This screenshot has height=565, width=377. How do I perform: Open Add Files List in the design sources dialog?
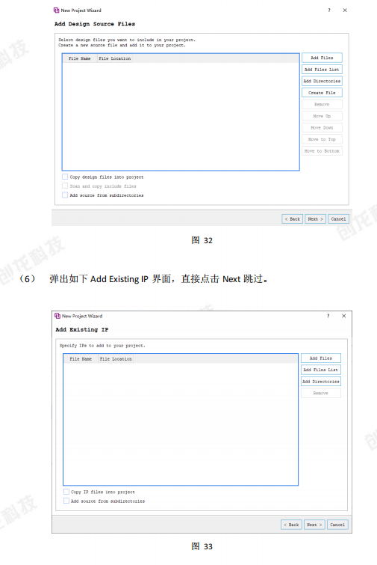coord(322,69)
